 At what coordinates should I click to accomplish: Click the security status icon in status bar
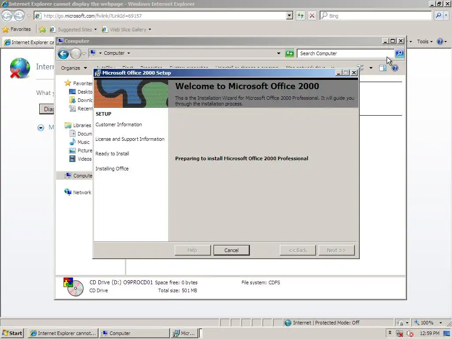[401, 323]
